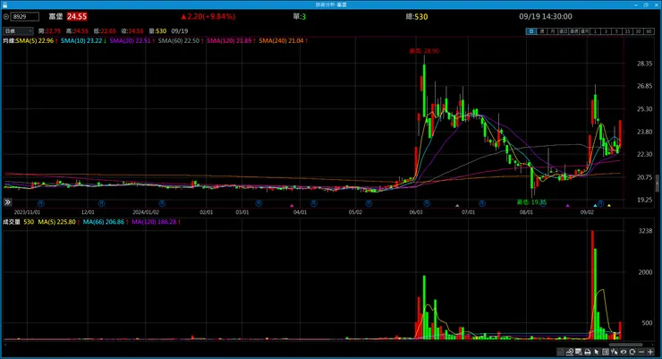This screenshot has width=662, height=359.
Task: Click the timestamp 09/19 14:30:00
Action: [x=546, y=16]
